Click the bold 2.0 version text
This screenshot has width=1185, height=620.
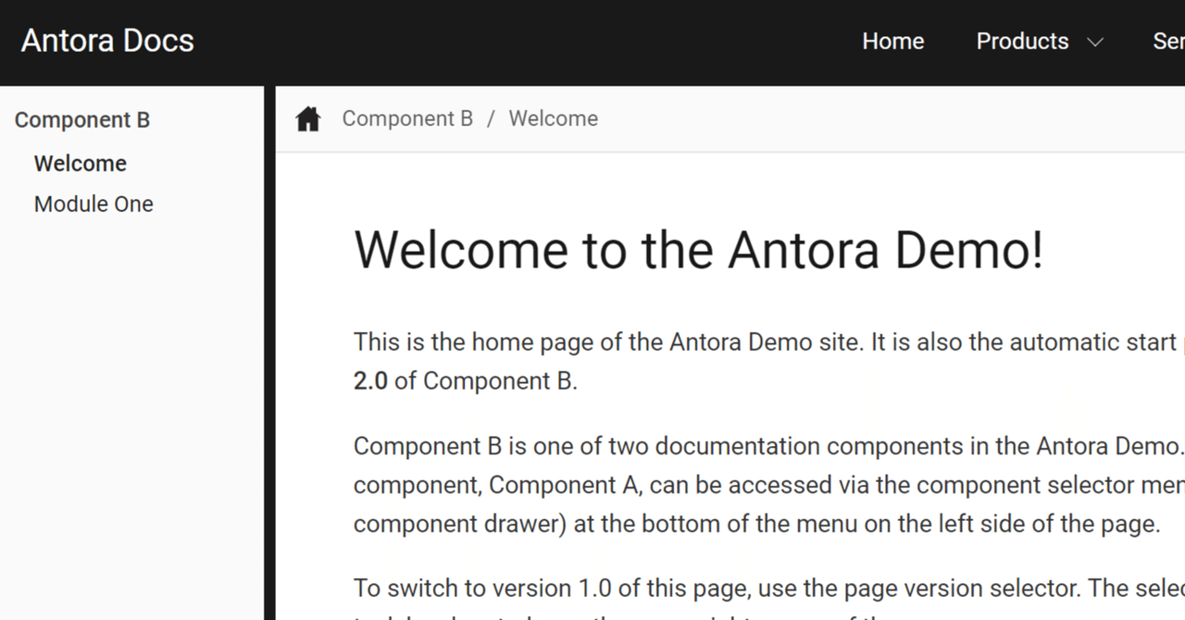point(370,380)
